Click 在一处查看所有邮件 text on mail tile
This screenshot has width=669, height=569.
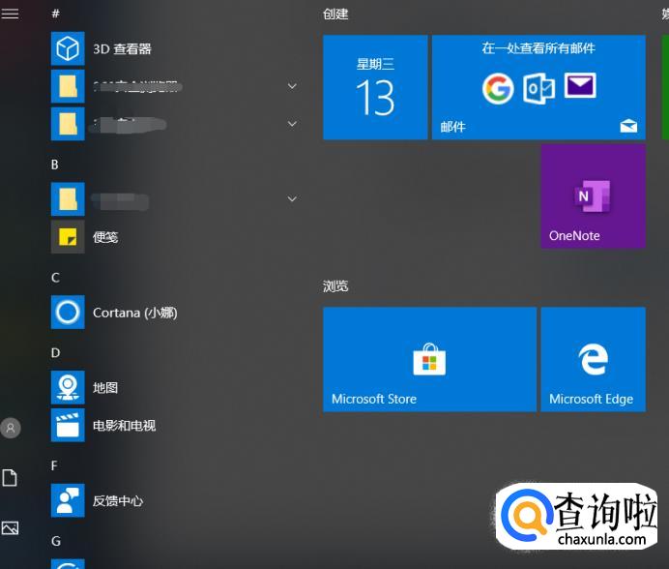538,47
